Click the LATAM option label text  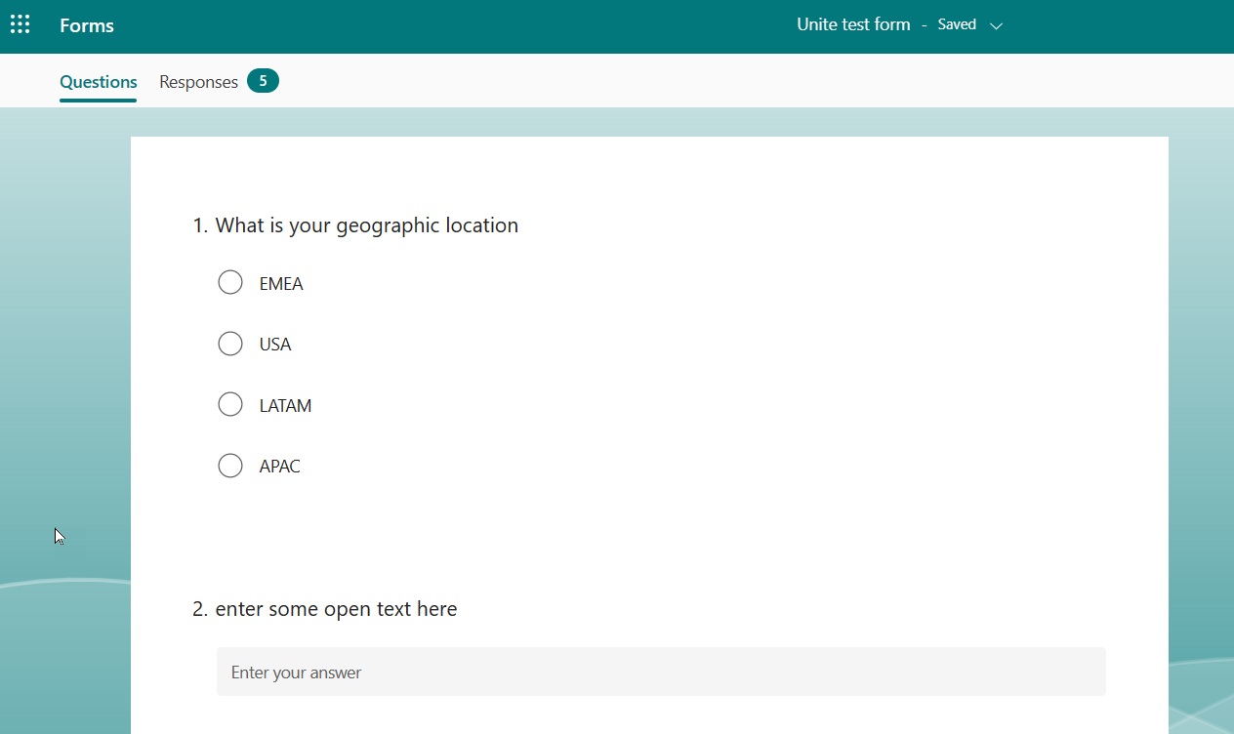point(285,406)
